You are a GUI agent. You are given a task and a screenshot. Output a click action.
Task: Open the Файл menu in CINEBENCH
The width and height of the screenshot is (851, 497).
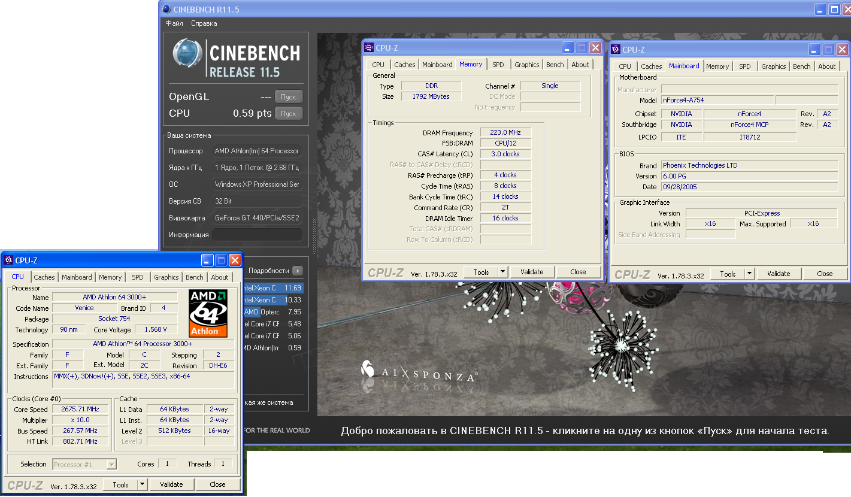(x=174, y=23)
